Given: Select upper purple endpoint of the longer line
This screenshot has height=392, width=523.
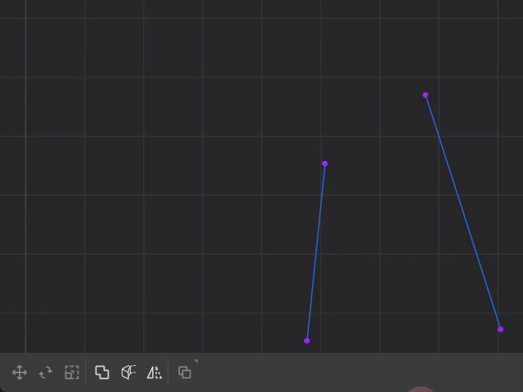Looking at the screenshot, I should [425, 96].
